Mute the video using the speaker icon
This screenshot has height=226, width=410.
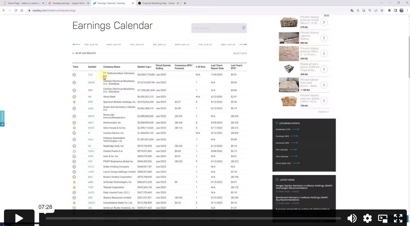[352, 218]
